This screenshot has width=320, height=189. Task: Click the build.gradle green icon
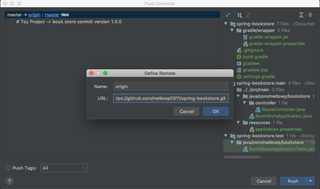click(x=239, y=57)
